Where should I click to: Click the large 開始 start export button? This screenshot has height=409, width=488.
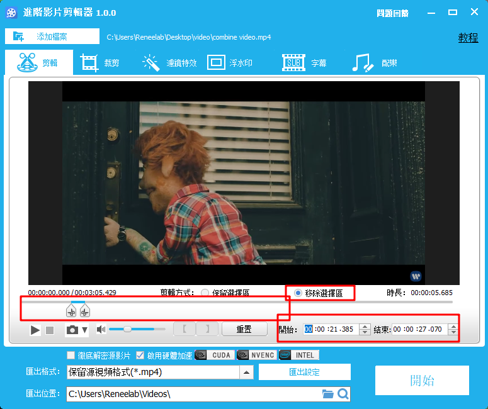point(422,381)
